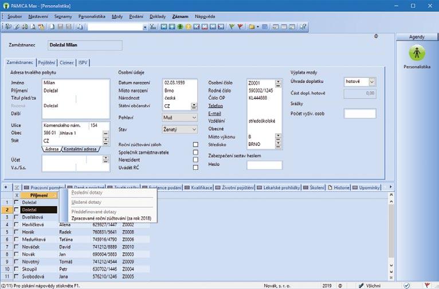Switch to the Pojištění tab
The height and width of the screenshot is (289, 439).
pos(46,62)
